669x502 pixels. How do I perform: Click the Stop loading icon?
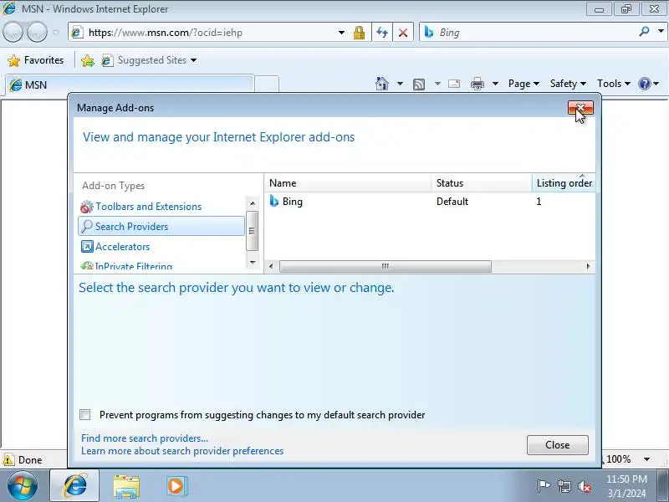pos(403,33)
